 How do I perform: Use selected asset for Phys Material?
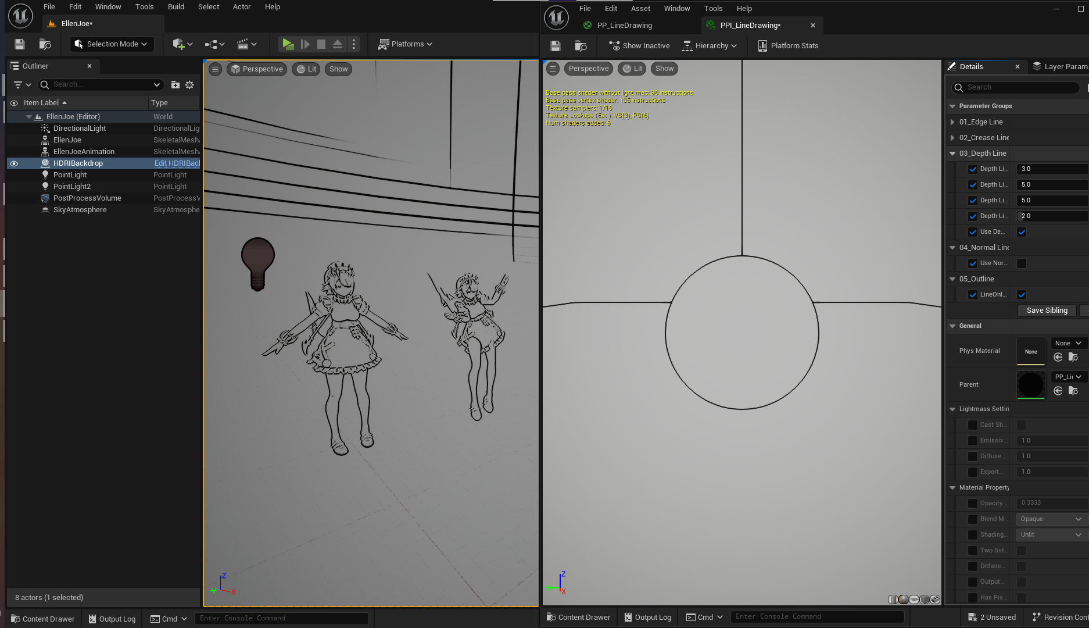(1058, 357)
